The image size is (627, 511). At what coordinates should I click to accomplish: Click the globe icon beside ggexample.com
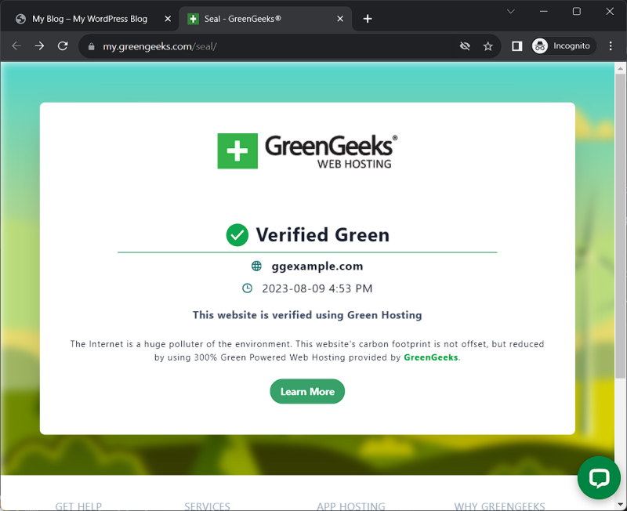(256, 266)
